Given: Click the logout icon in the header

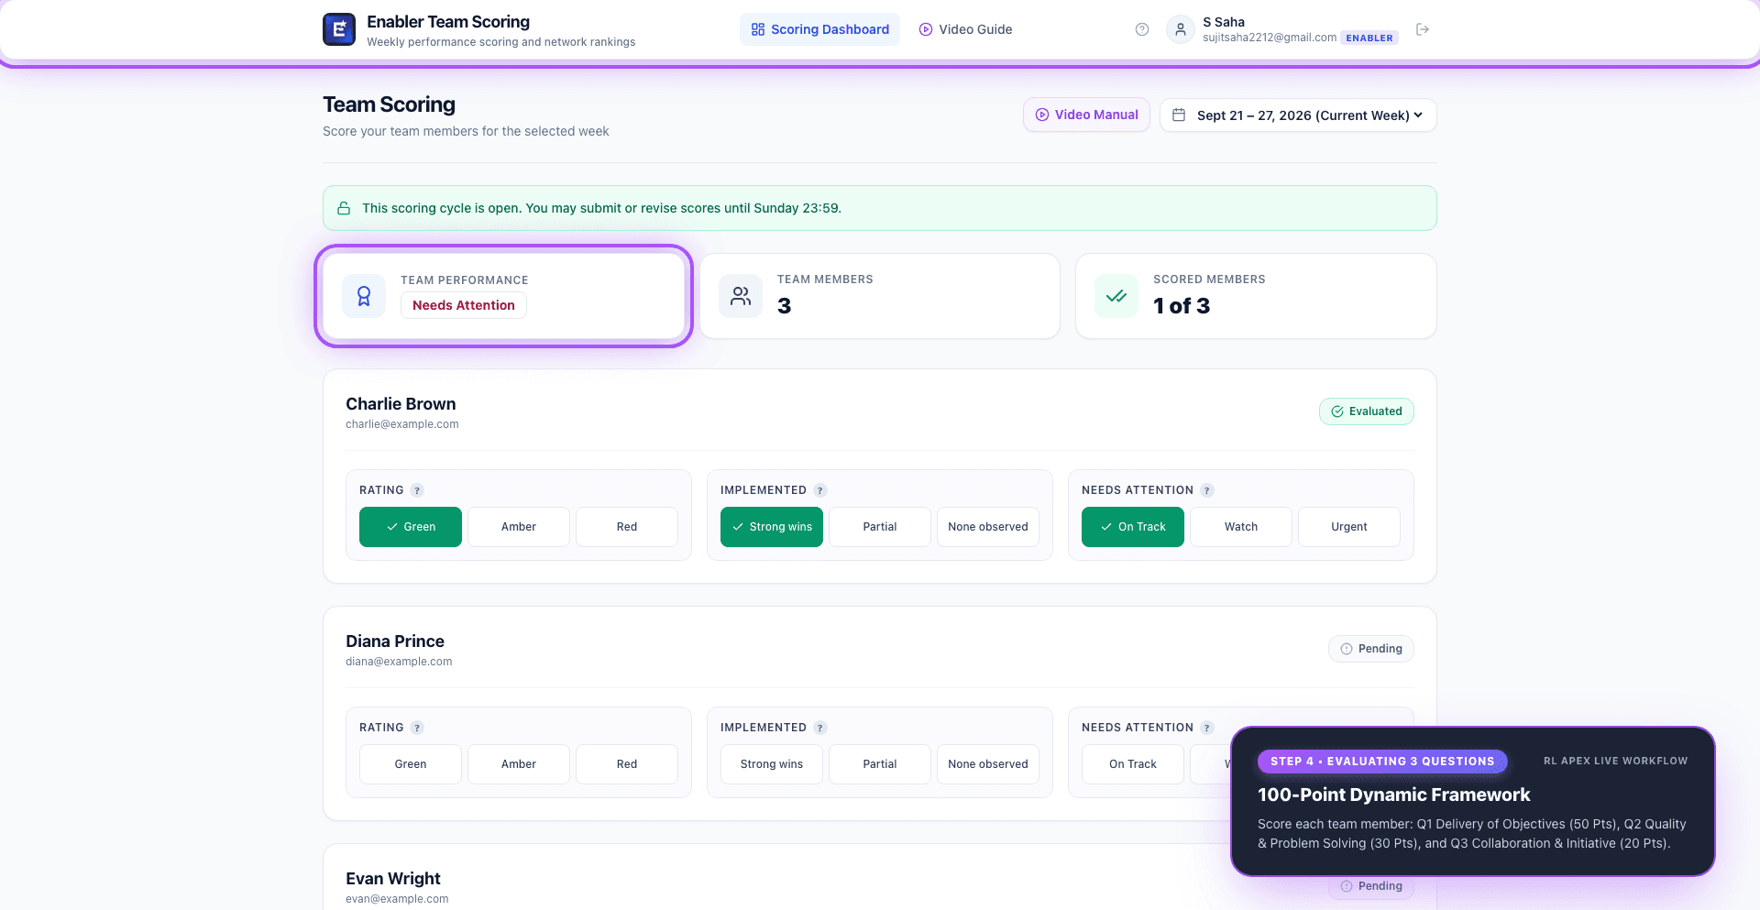Looking at the screenshot, I should click(x=1423, y=29).
